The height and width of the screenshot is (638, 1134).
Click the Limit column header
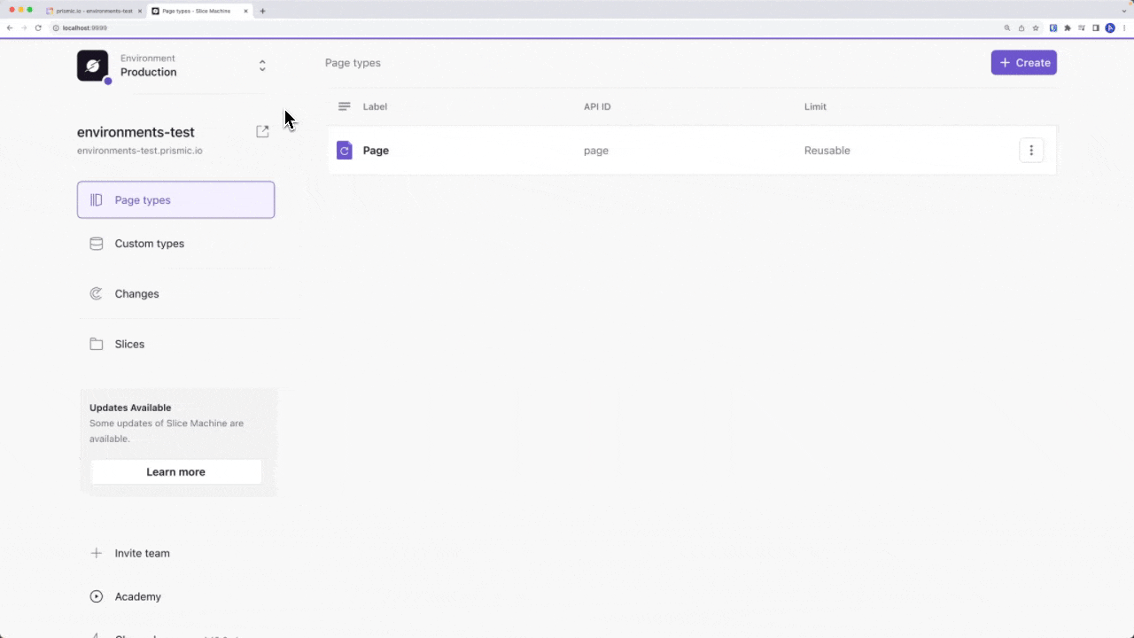(x=815, y=106)
